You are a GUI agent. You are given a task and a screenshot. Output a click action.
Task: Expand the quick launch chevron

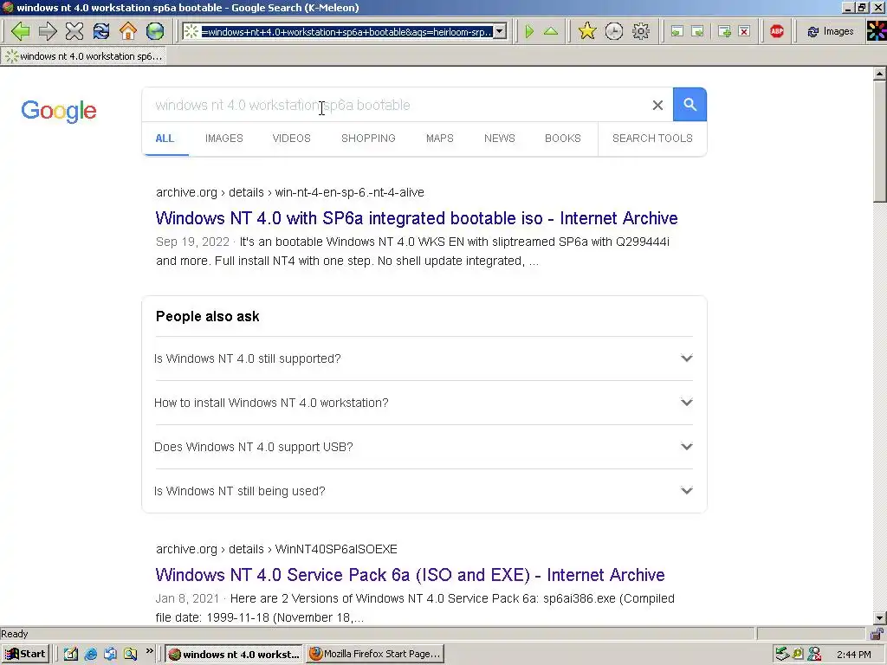pos(149,651)
